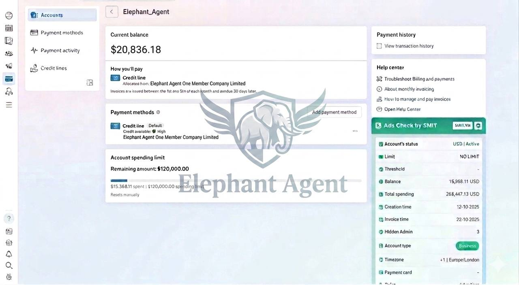Open How to manage and pay invoices link

417,99
